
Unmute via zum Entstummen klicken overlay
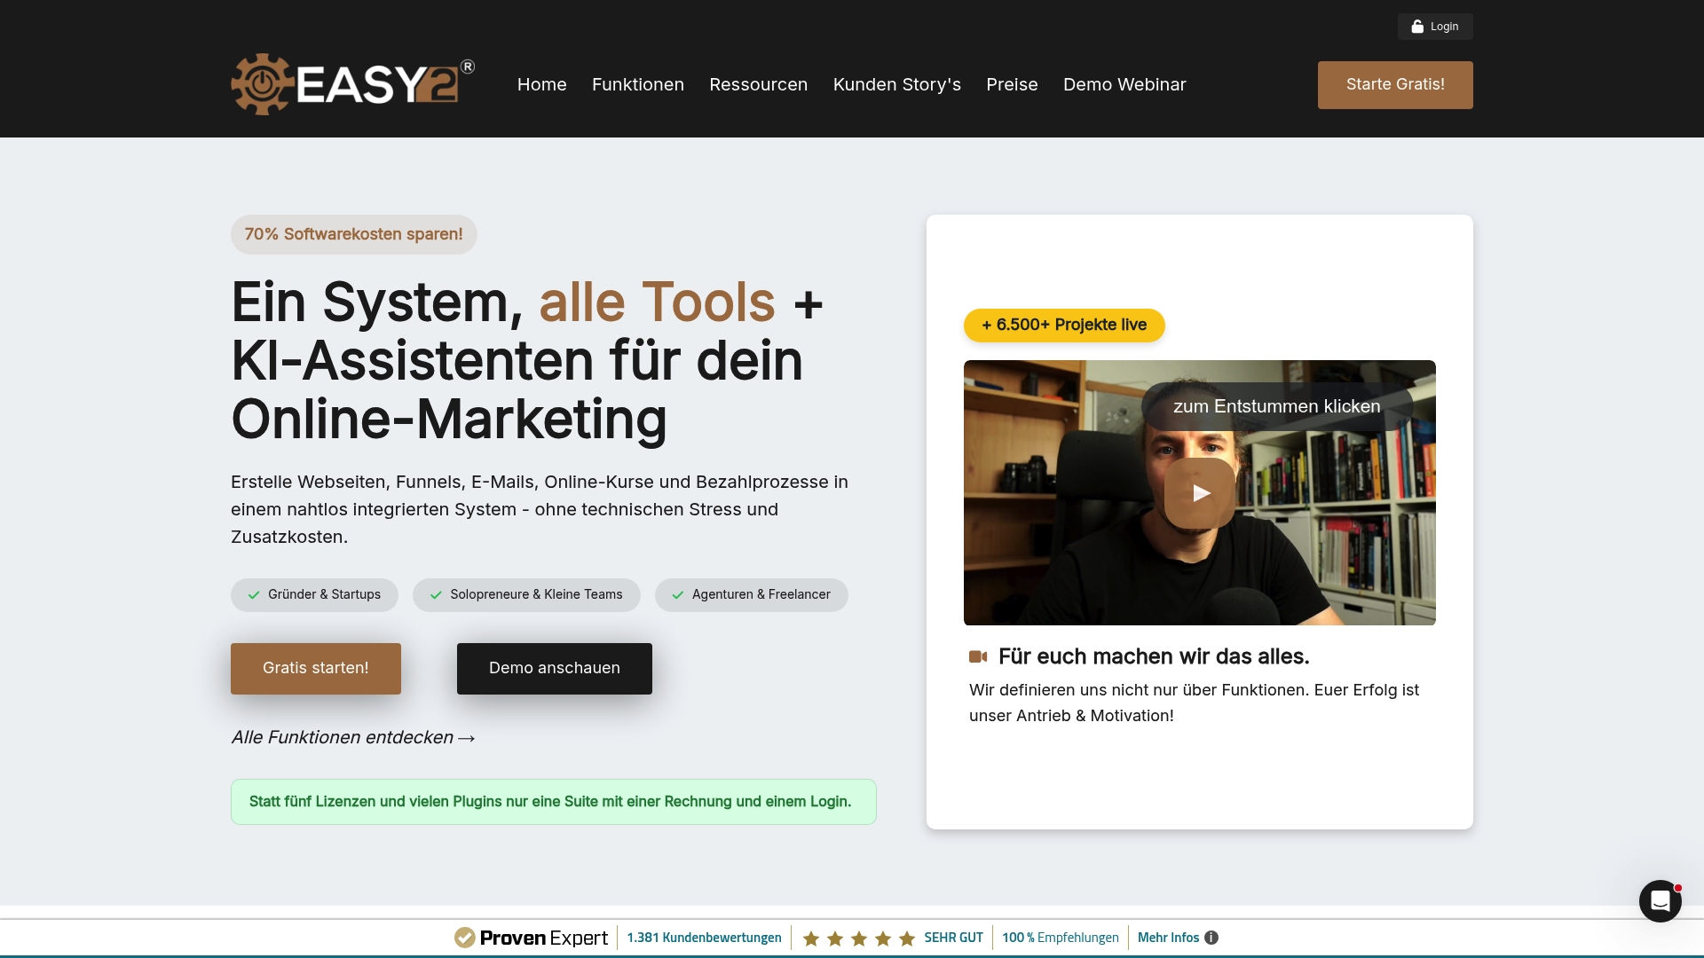click(x=1277, y=405)
